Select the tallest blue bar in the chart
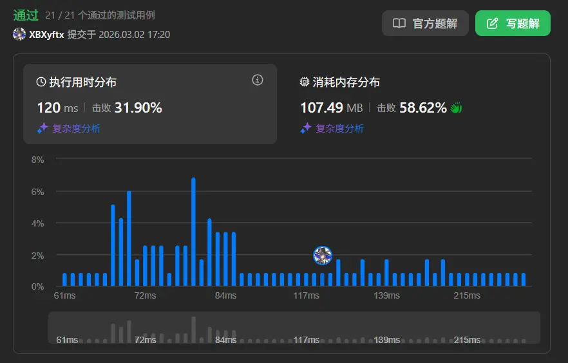Image resolution: width=568 pixels, height=363 pixels. tap(193, 232)
